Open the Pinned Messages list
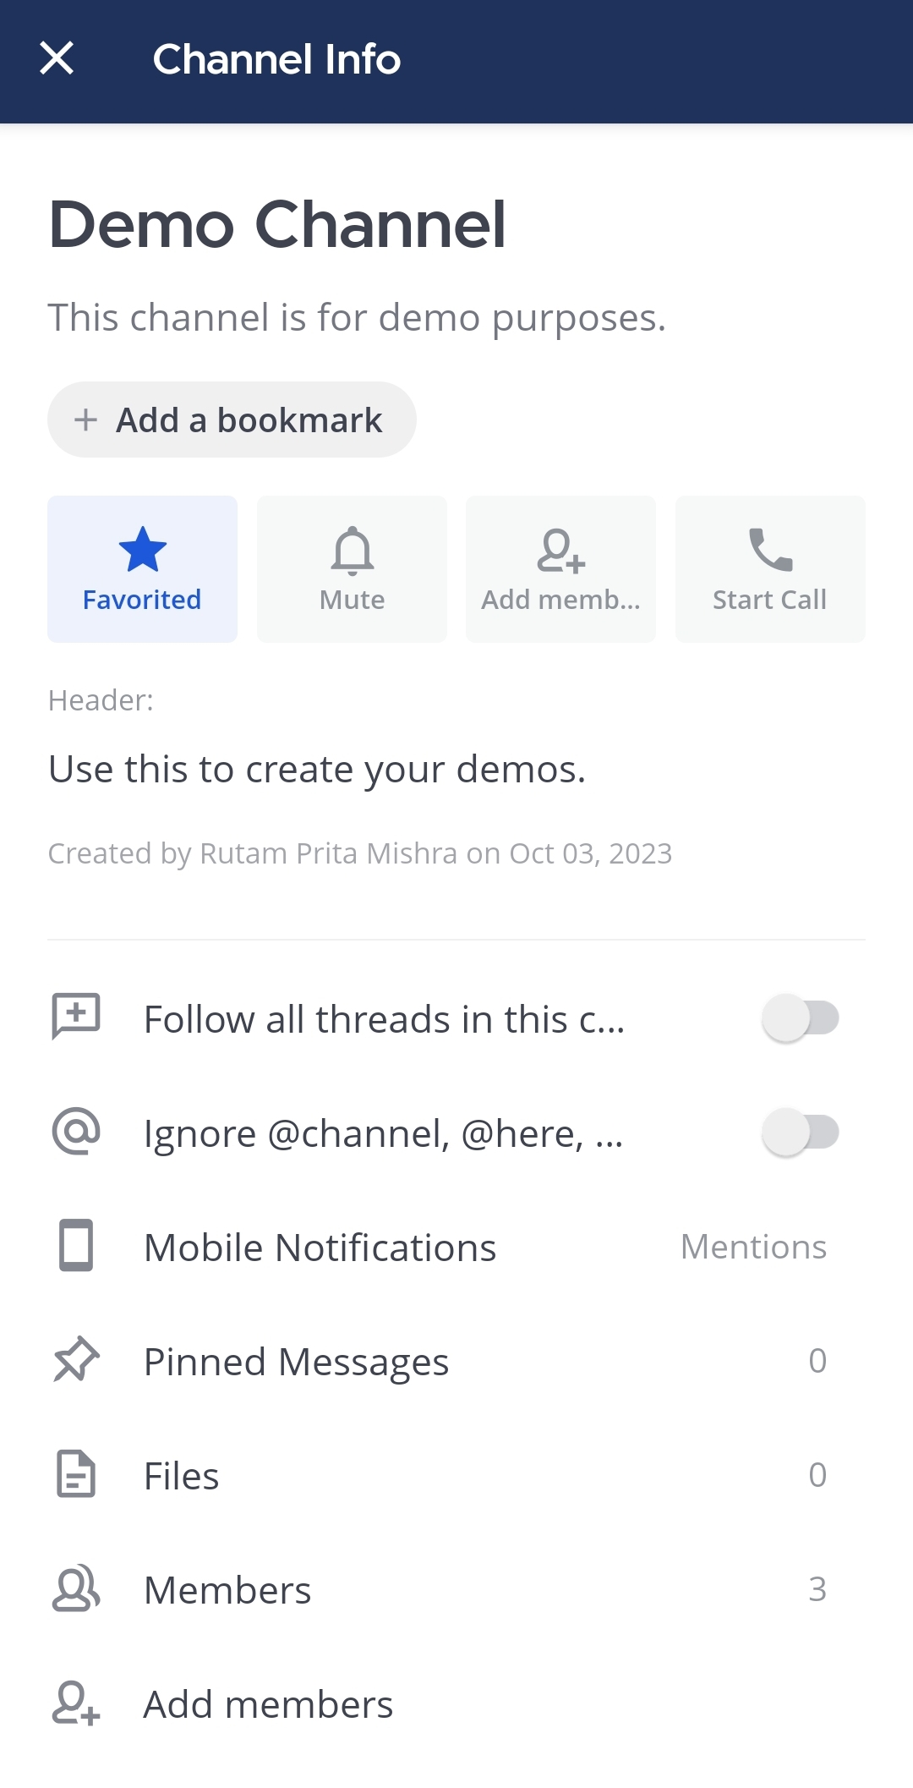 pos(296,1362)
